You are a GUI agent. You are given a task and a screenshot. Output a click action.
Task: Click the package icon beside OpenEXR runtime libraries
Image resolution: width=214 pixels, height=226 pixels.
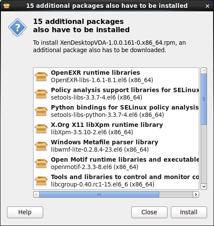pos(41,76)
